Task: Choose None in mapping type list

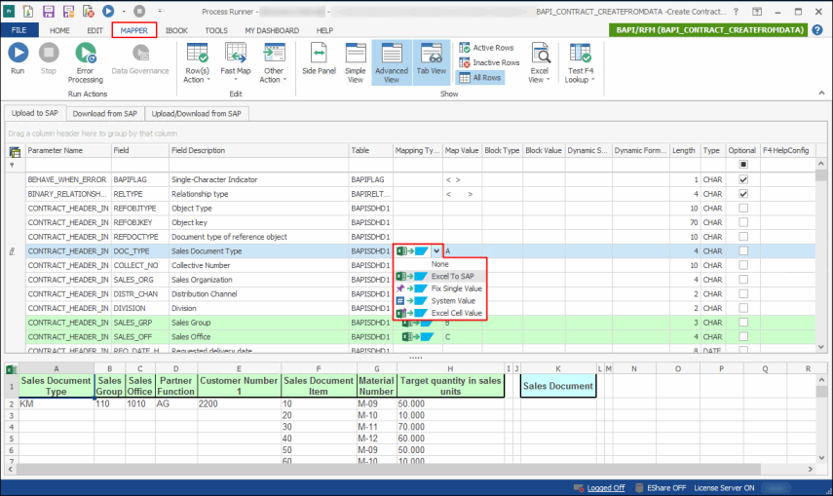Action: click(x=439, y=264)
